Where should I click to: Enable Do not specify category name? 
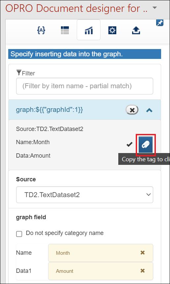(19, 234)
